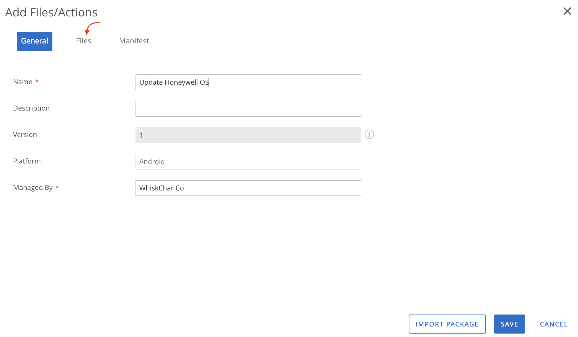Click Import Package
Screen dimensions: 578x337
click(447, 324)
